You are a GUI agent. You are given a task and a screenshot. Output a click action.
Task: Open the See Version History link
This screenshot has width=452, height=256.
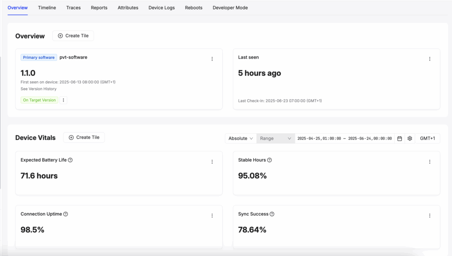(38, 89)
